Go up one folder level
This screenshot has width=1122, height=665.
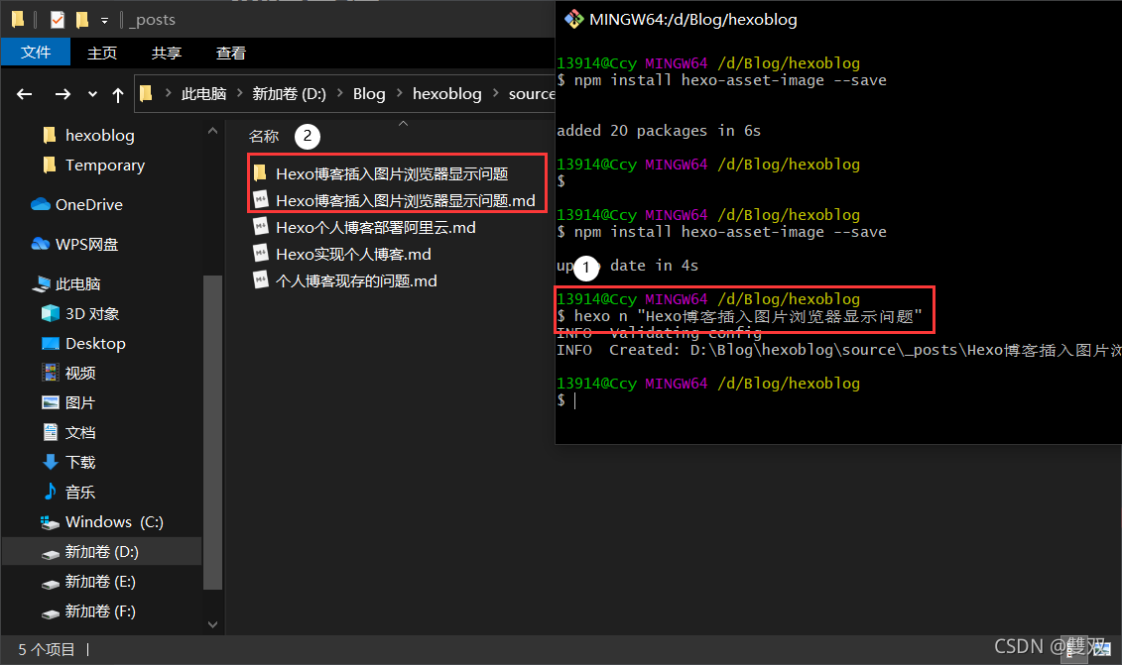[x=118, y=94]
